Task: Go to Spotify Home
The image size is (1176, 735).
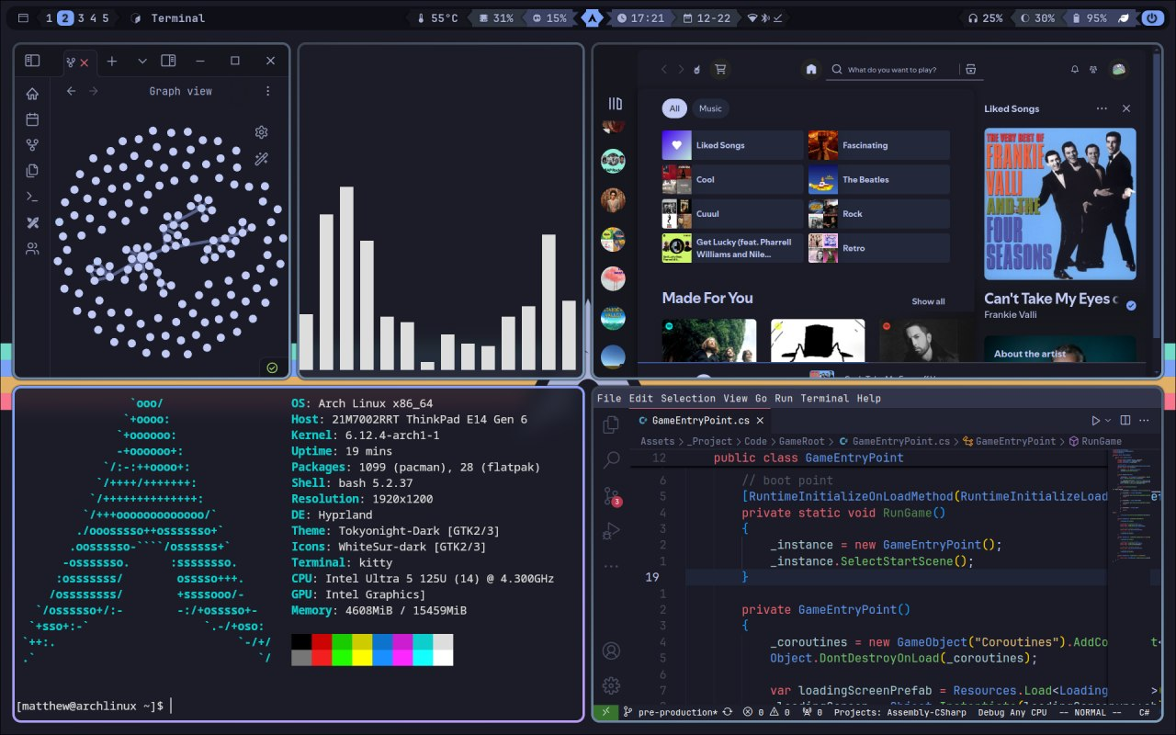Action: [811, 69]
